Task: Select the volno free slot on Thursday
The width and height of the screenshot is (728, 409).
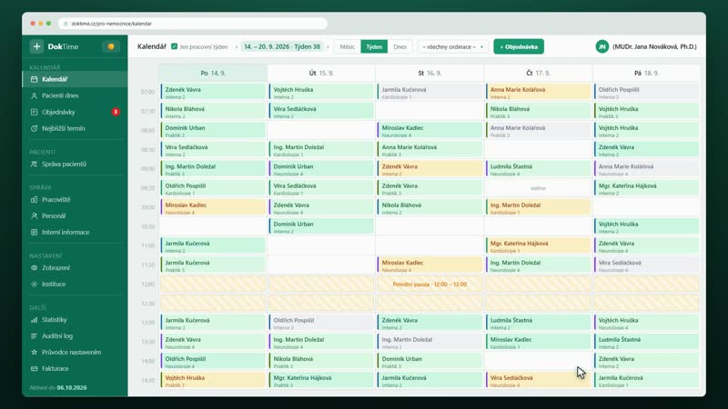Action: (538, 188)
